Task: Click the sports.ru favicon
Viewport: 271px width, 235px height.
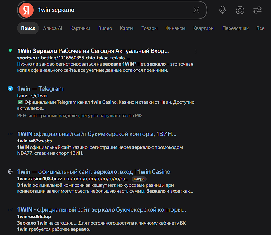Action: pyautogui.click(x=10, y=51)
